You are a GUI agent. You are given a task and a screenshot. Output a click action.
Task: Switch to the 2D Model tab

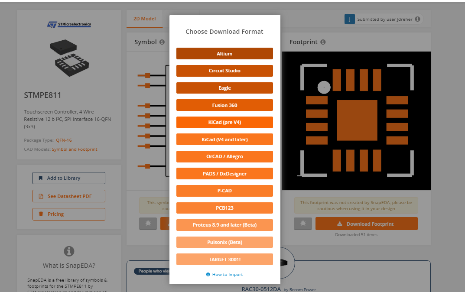tap(144, 19)
